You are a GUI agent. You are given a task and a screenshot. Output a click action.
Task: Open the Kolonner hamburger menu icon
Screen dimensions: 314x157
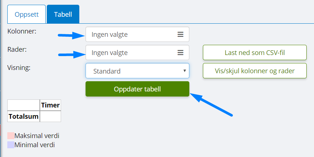coord(181,35)
